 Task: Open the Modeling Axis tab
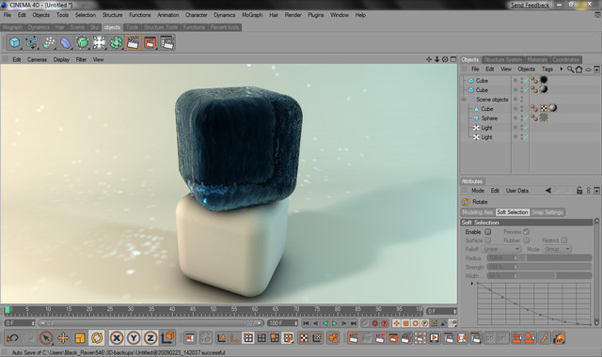(477, 212)
